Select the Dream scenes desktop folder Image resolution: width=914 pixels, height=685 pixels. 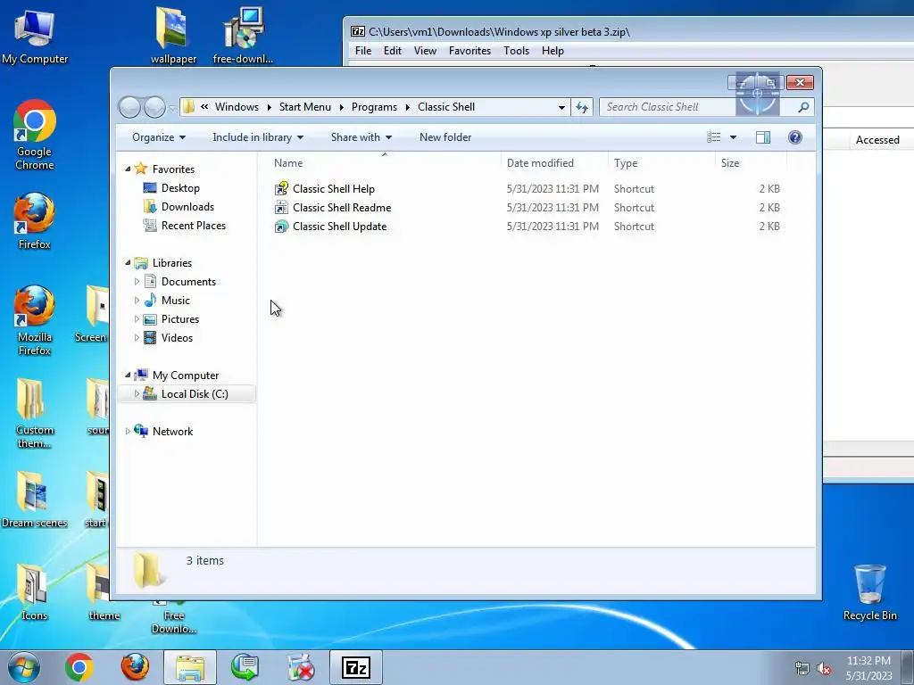[x=35, y=499]
